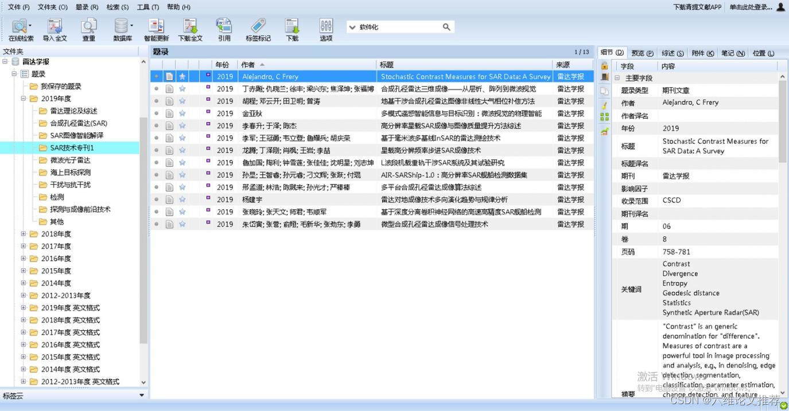Sort by the 作者 column header
This screenshot has width=789, height=411.
(307, 65)
